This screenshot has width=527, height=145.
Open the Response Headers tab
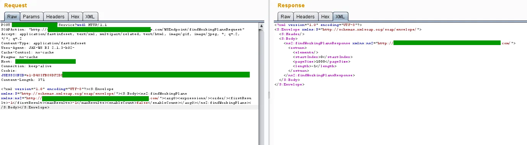click(306, 17)
